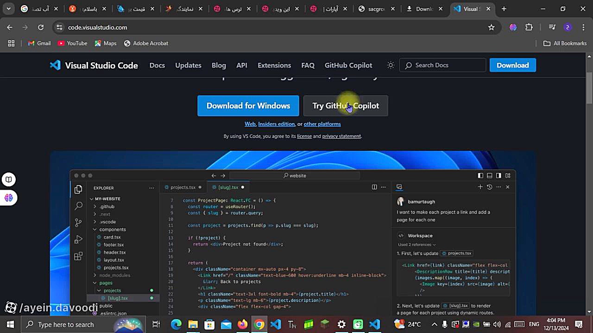
Task: Open the Docs menu item
Action: click(157, 65)
